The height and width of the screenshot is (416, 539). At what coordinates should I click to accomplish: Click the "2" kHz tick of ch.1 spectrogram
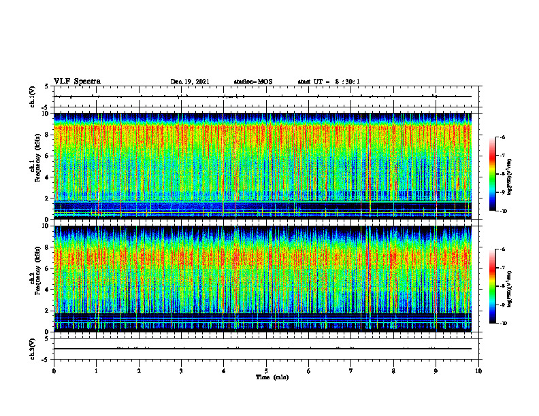pos(48,198)
